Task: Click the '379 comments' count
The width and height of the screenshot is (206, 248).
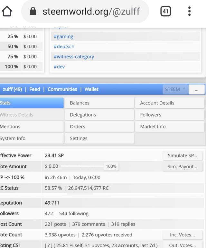Action: coord(89,224)
